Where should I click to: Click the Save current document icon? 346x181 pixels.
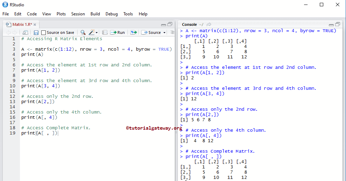point(36,32)
